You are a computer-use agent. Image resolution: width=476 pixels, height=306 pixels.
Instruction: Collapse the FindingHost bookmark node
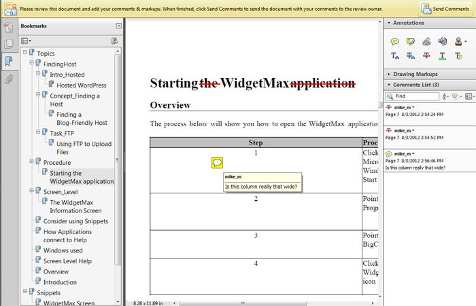pos(31,62)
